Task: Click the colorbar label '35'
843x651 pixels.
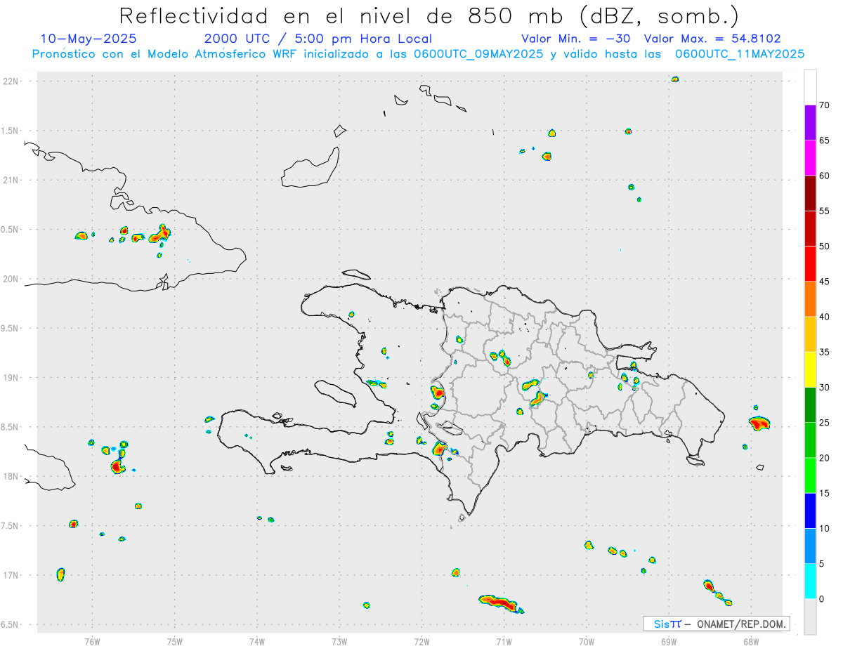Action: pyautogui.click(x=824, y=353)
